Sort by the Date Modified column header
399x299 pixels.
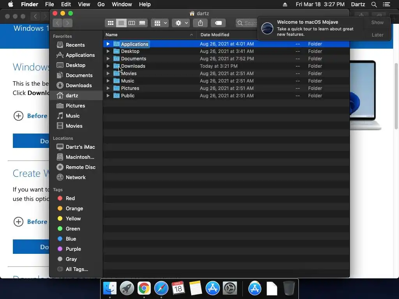coord(226,35)
